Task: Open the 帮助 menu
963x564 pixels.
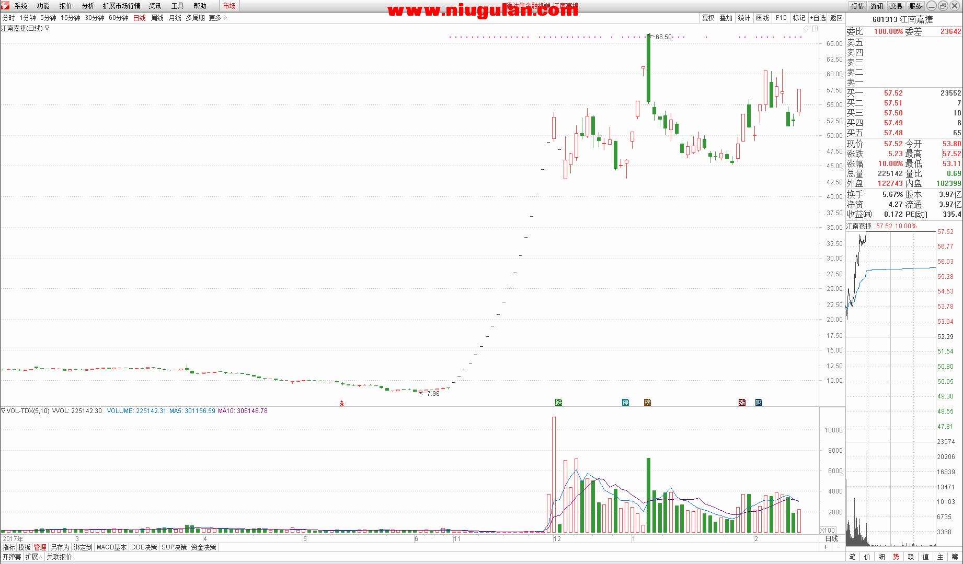Action: (200, 6)
